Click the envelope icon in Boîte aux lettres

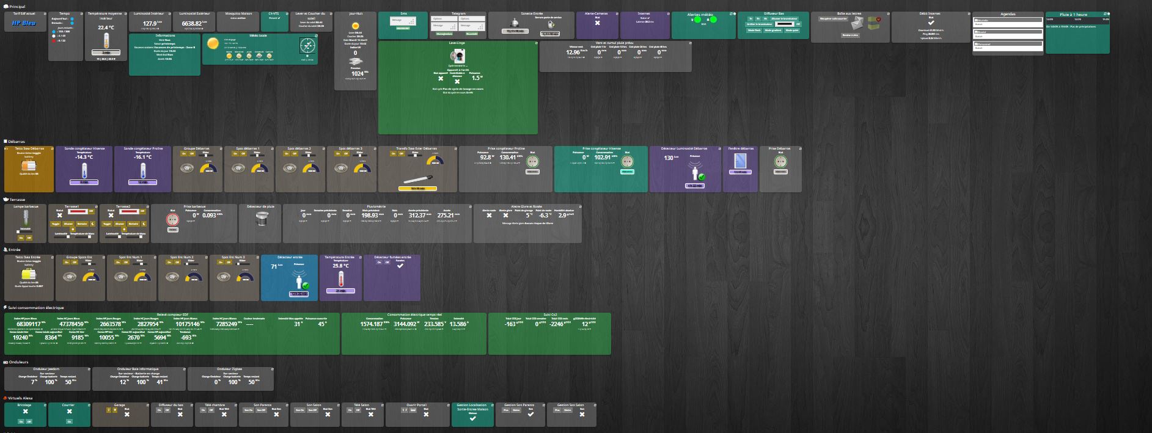pos(857,23)
